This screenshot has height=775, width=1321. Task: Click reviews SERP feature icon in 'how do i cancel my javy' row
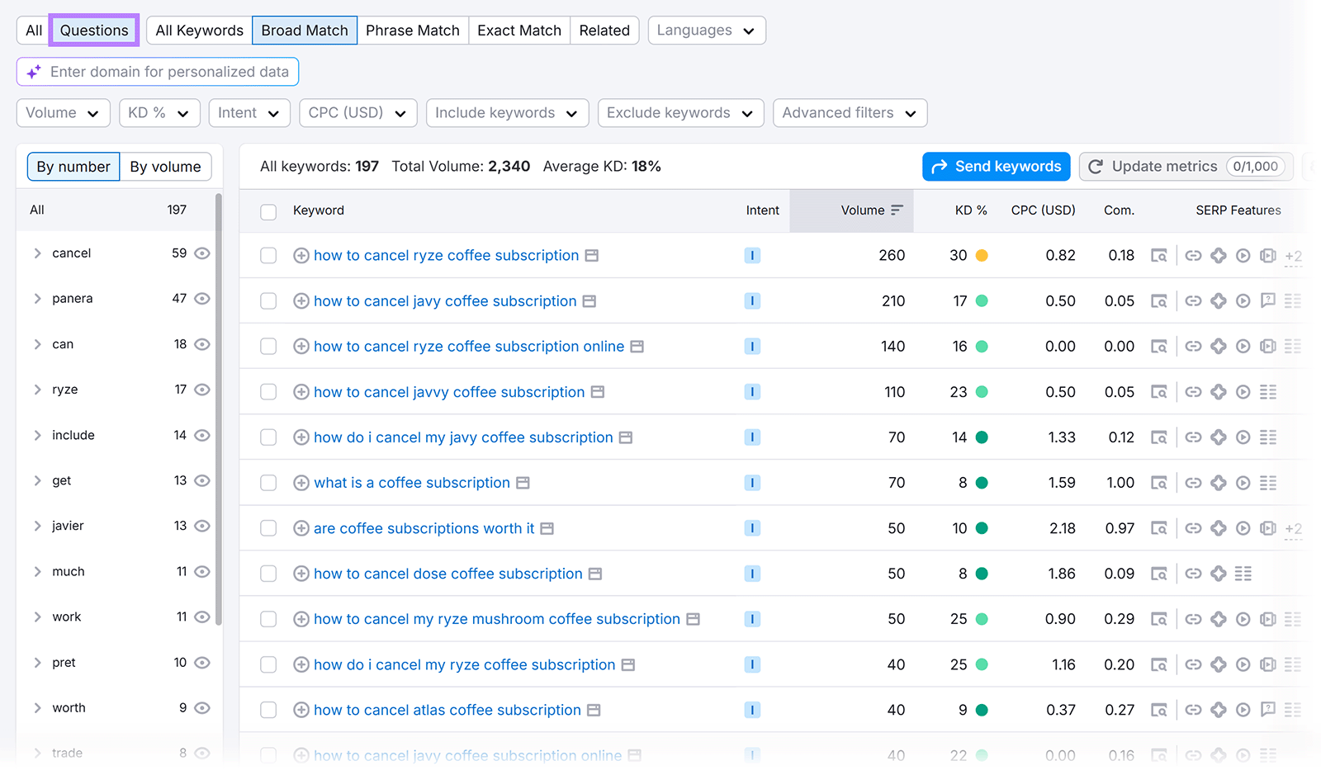tap(1218, 437)
